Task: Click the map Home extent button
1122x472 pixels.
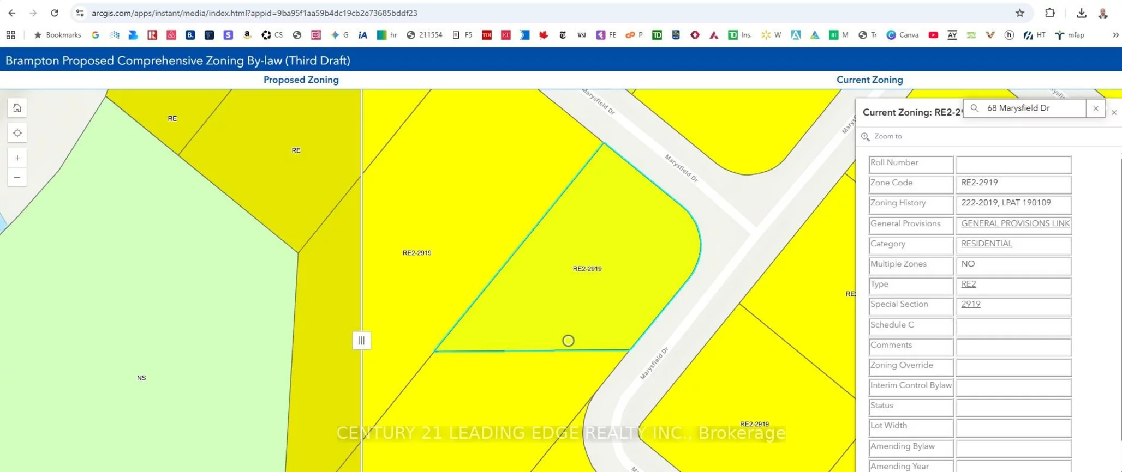Action: [17, 108]
